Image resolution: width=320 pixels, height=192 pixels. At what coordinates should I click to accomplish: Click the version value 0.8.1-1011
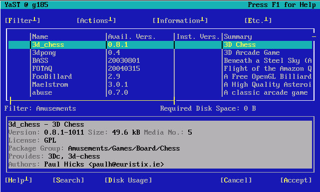click(64, 132)
